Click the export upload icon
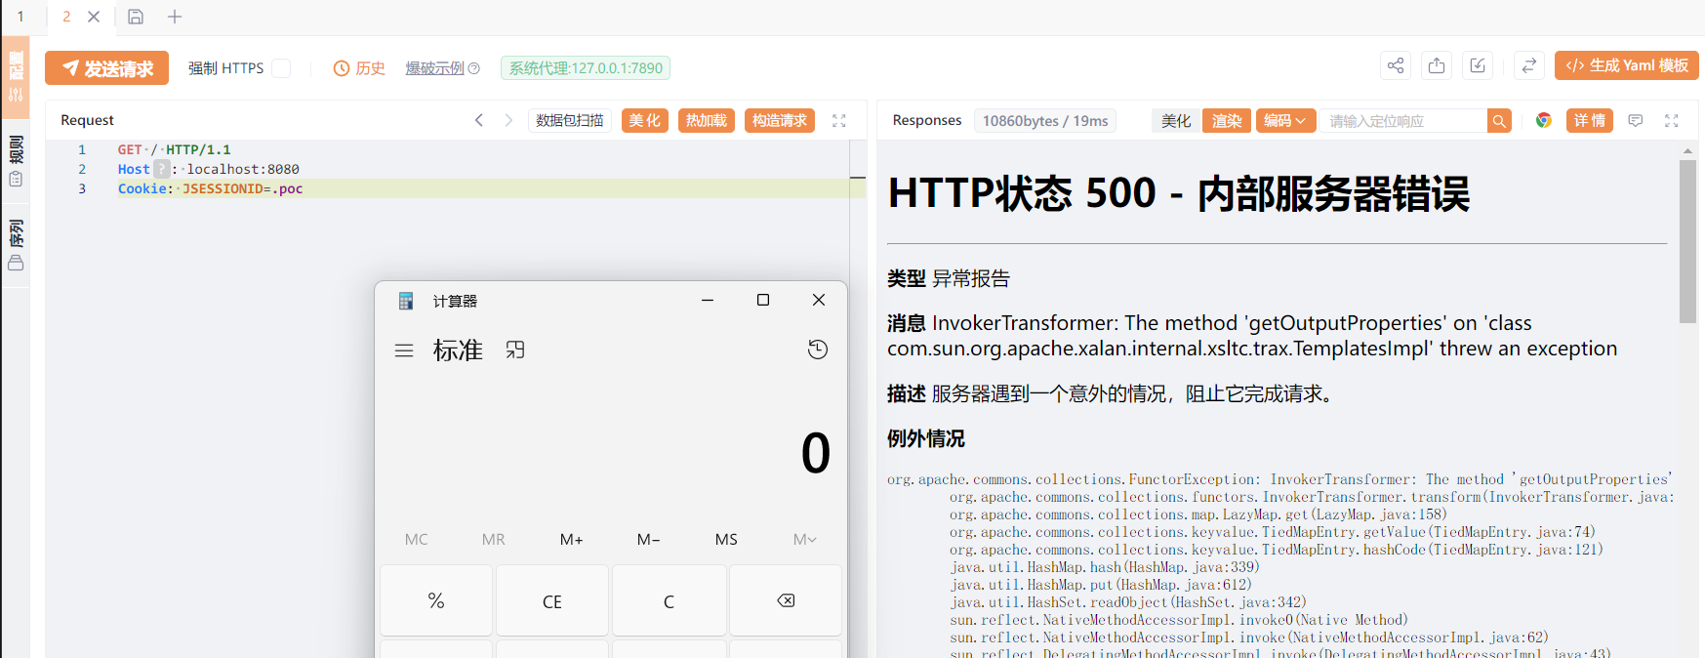Screen dimensions: 1705x658 tap(1437, 65)
